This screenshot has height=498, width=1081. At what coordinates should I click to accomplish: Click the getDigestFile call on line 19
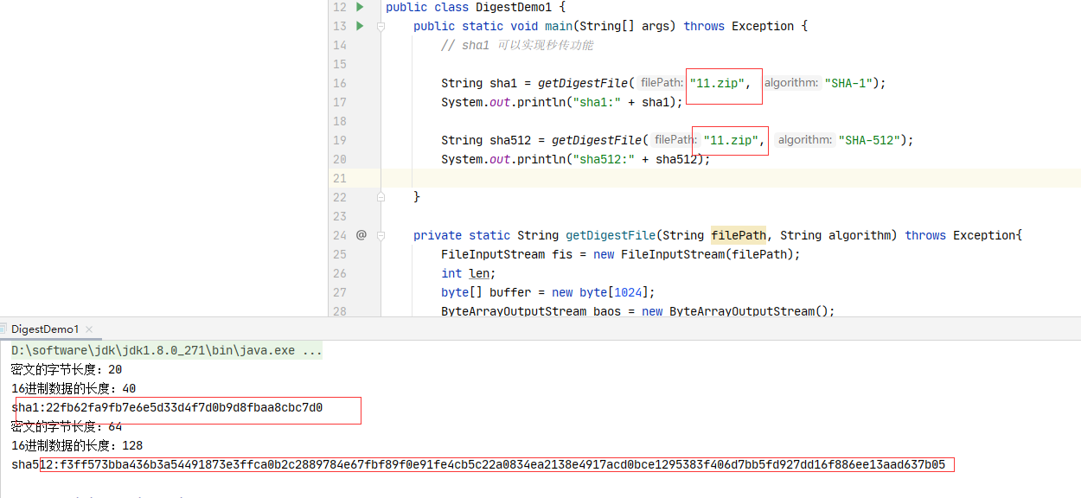tap(597, 140)
